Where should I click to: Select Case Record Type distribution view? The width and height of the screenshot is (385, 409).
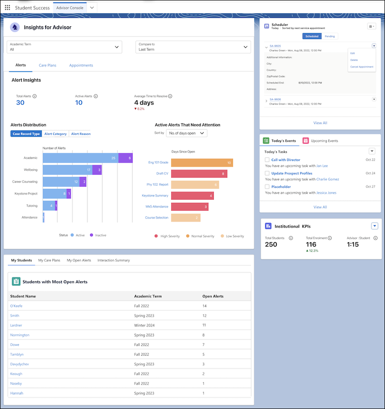26,134
